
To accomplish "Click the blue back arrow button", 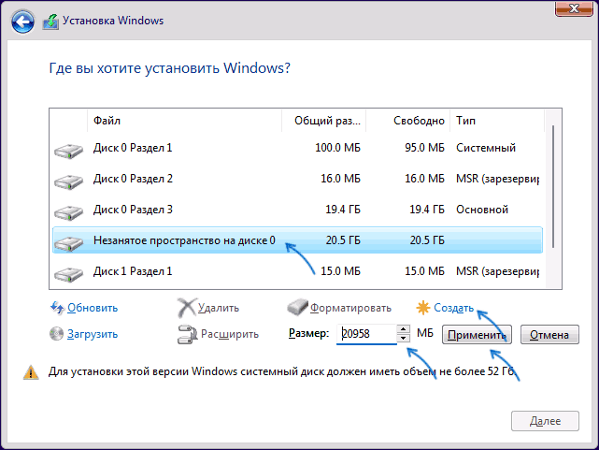I will click(x=22, y=22).
